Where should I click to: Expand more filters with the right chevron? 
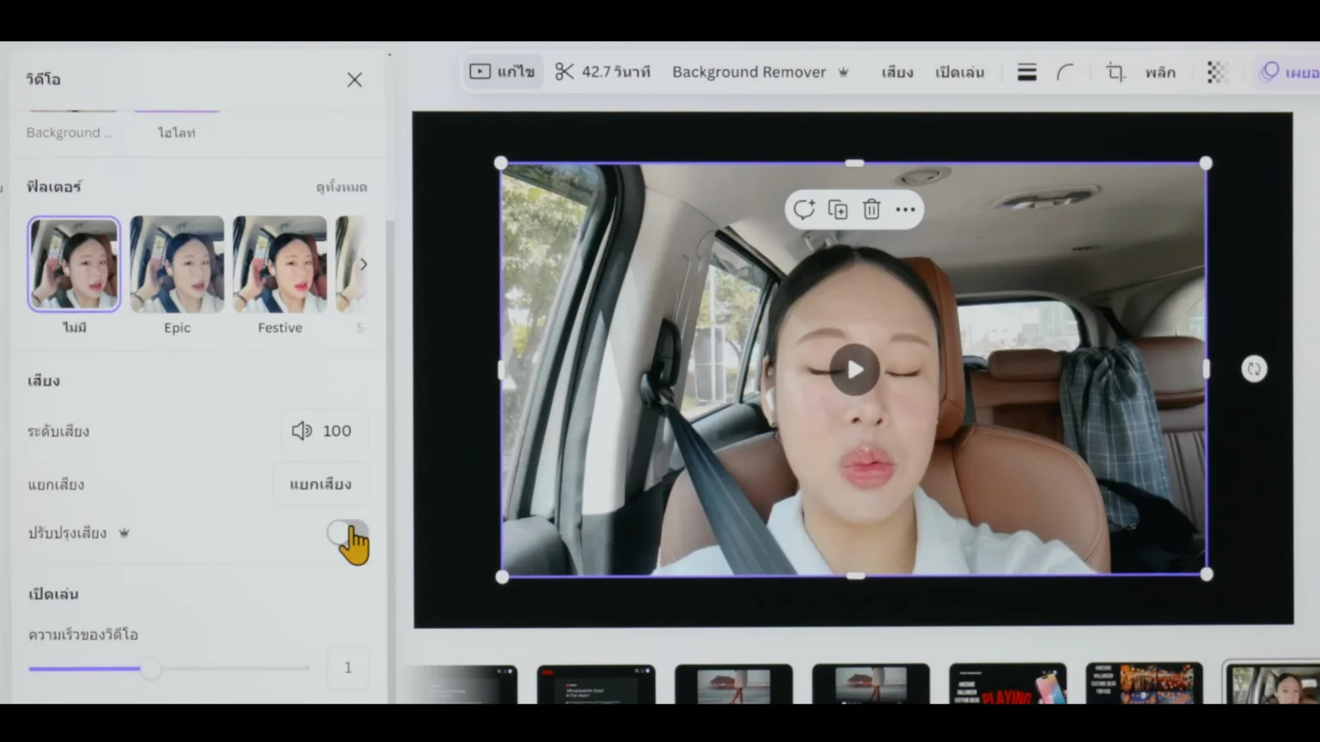(363, 265)
